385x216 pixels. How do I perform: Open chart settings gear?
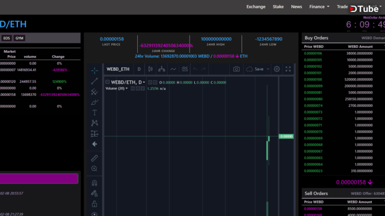coord(277,70)
